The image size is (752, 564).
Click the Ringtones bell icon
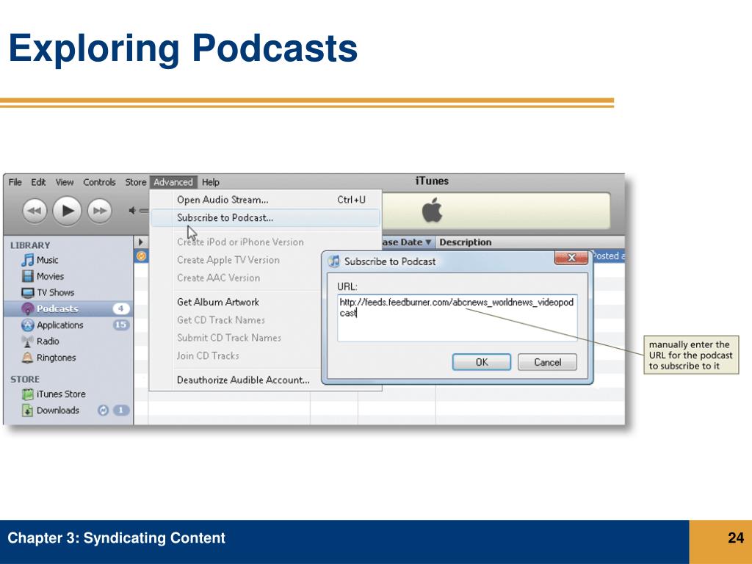27,358
